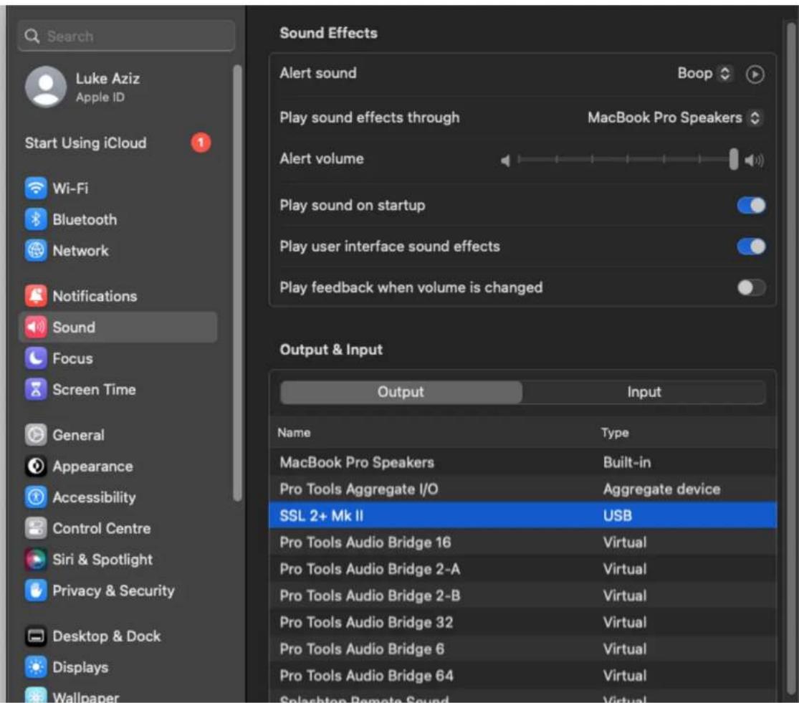
Task: Select Pro Tools Audio Bridge 6
Action: pos(523,649)
